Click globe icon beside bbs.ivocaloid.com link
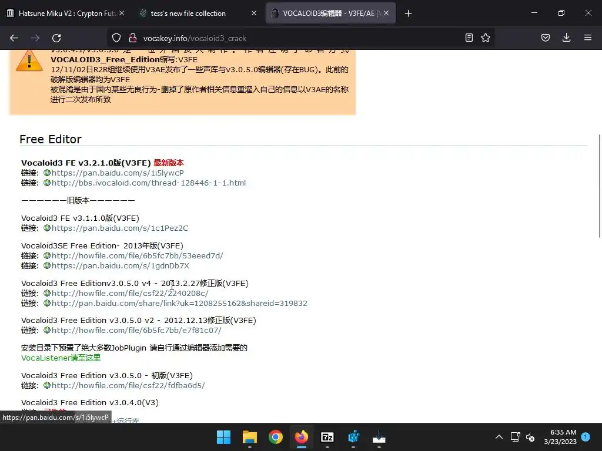This screenshot has width=602, height=451. point(47,183)
